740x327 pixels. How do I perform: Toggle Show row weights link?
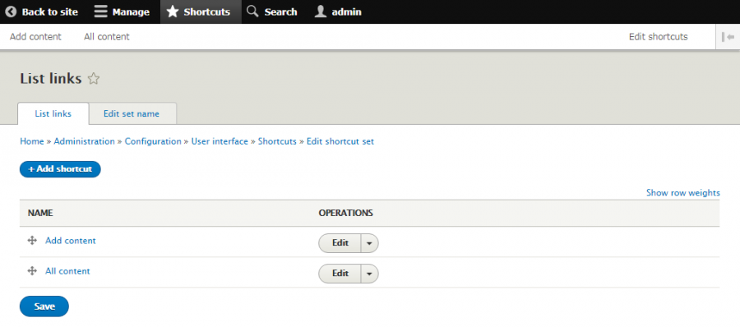pyautogui.click(x=683, y=192)
